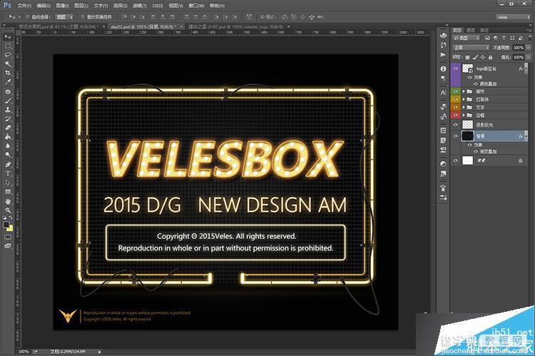
Task: Select the Hand tool
Action: (x=8, y=201)
